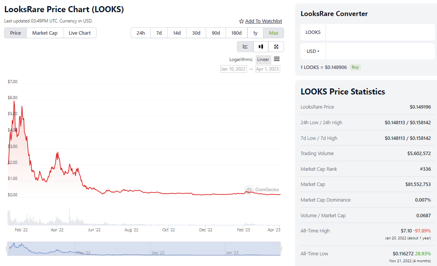This screenshot has width=437, height=266.
Task: Open fullscreen chart via expand icon
Action: coord(276,46)
